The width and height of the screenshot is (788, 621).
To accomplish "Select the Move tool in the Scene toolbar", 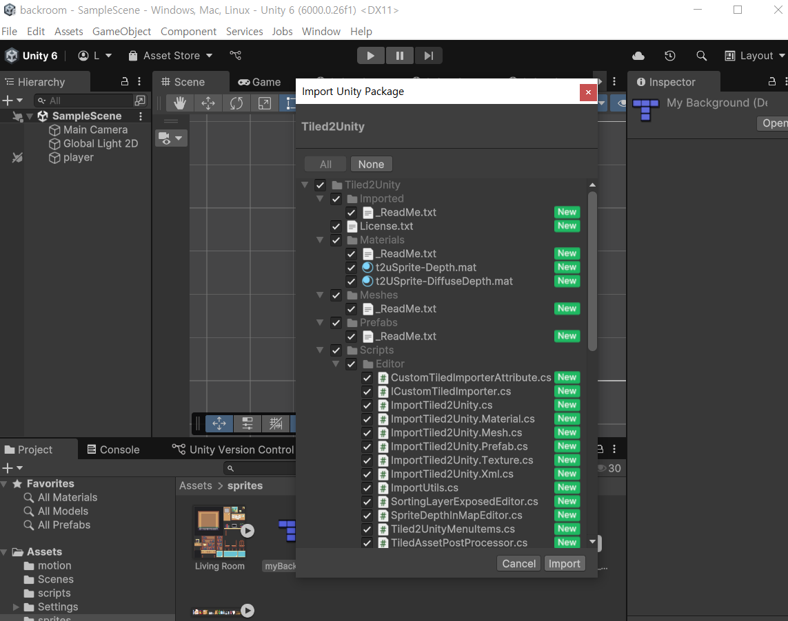I will coord(208,103).
